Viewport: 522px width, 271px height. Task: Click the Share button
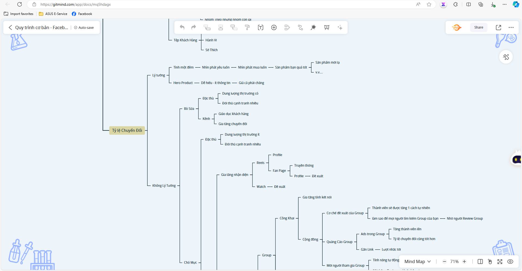click(478, 27)
